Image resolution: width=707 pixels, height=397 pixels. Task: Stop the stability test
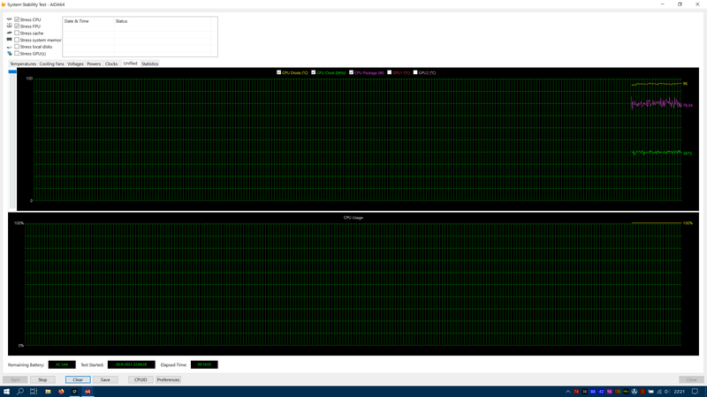[42, 380]
